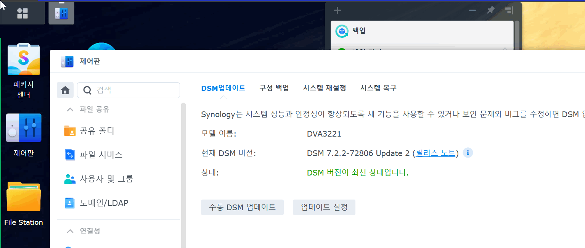Select the status text DSM 버전이 최신 상태입니다
Image resolution: width=585 pixels, height=248 pixels.
coord(358,172)
